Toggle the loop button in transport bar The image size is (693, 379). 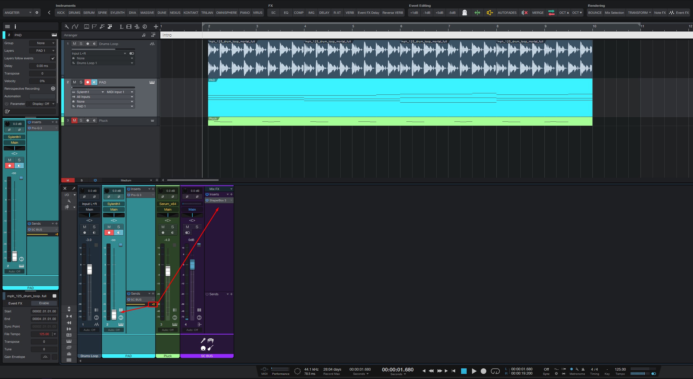(x=495, y=371)
